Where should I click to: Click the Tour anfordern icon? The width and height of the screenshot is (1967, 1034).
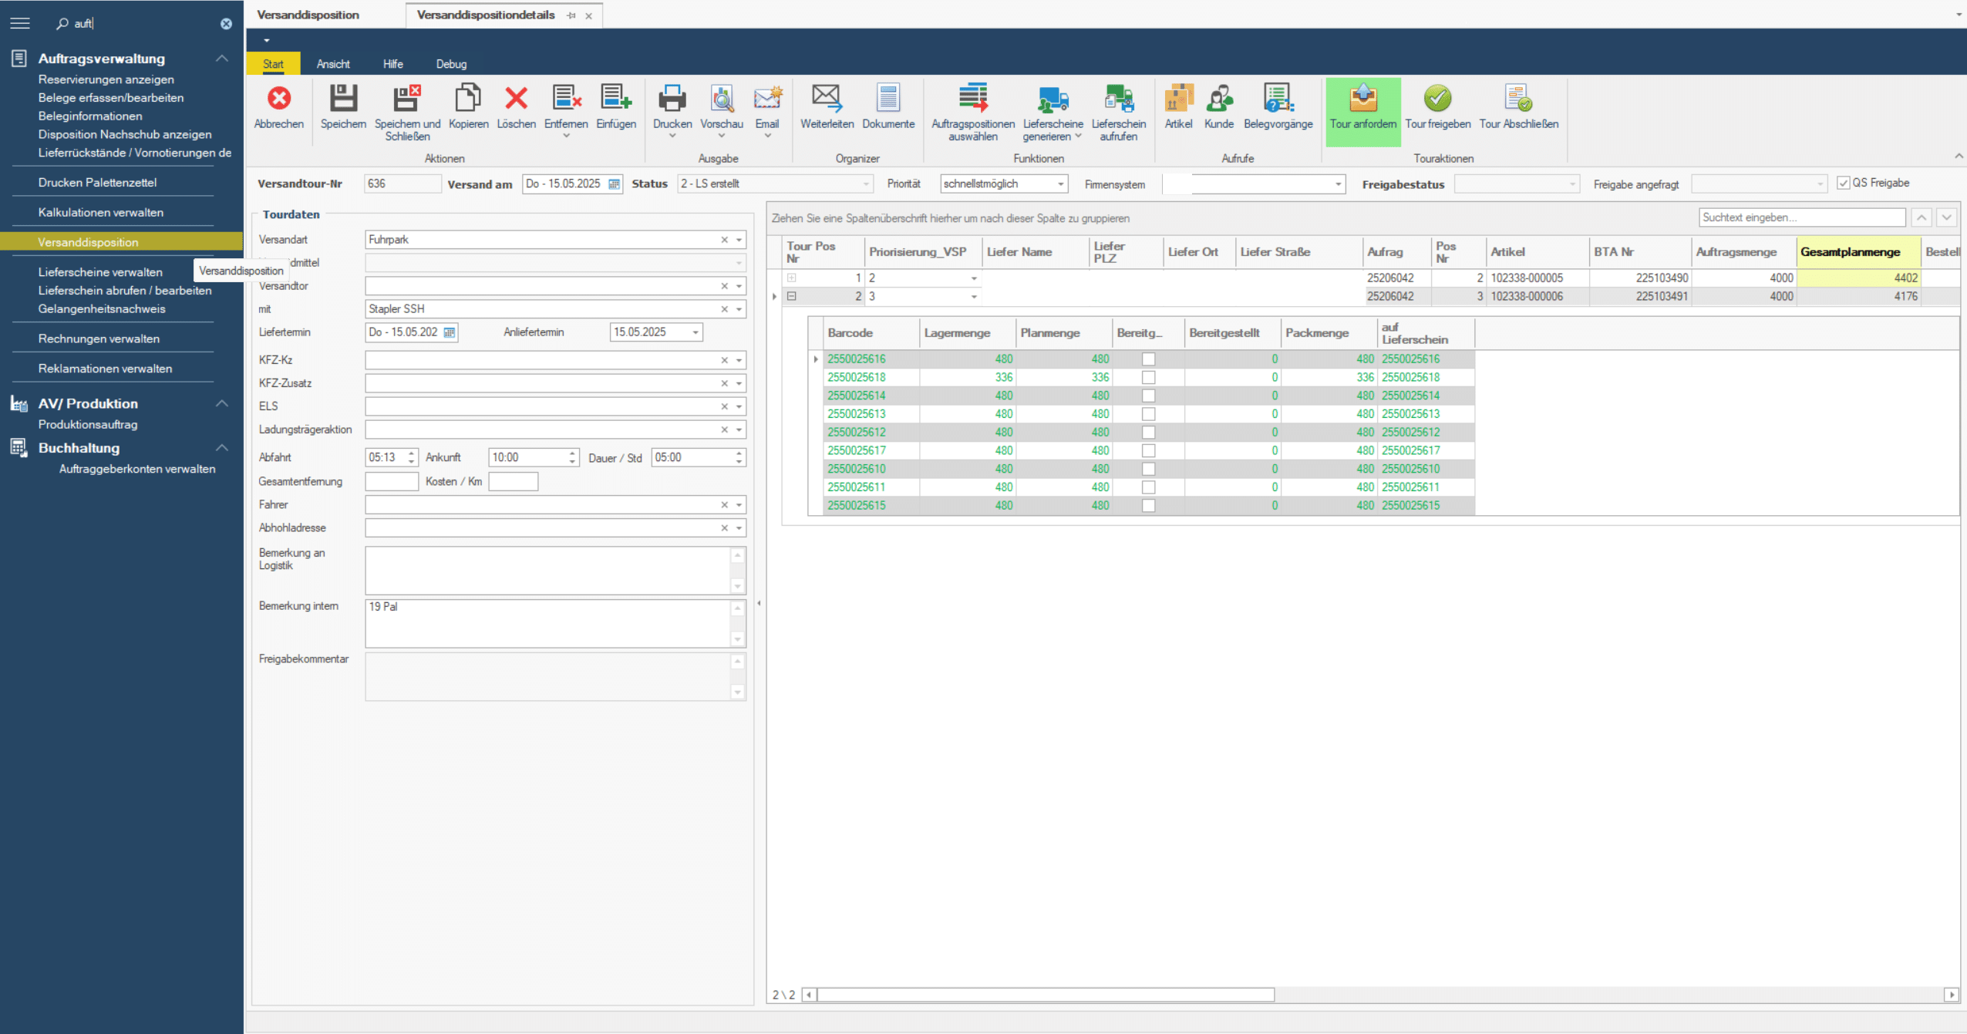tap(1363, 99)
